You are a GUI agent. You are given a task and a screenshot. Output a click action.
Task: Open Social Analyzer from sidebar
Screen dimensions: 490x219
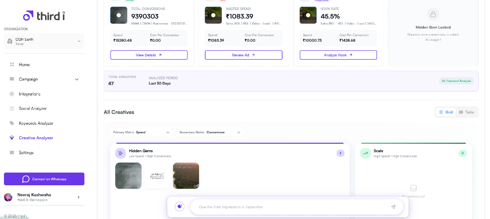click(32, 109)
